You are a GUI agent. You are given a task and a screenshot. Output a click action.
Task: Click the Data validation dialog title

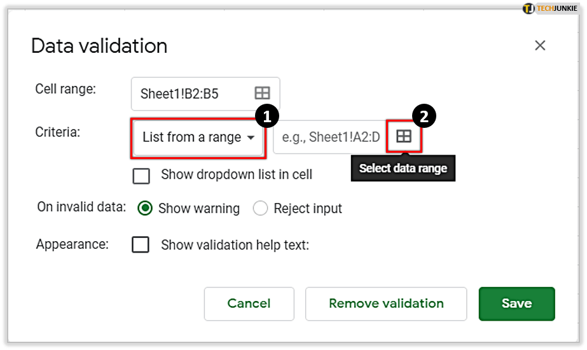(99, 46)
